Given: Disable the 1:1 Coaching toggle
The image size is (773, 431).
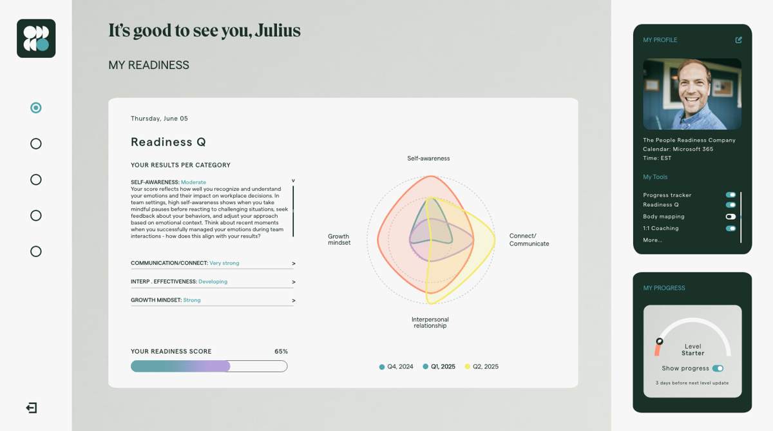Looking at the screenshot, I should [x=730, y=228].
